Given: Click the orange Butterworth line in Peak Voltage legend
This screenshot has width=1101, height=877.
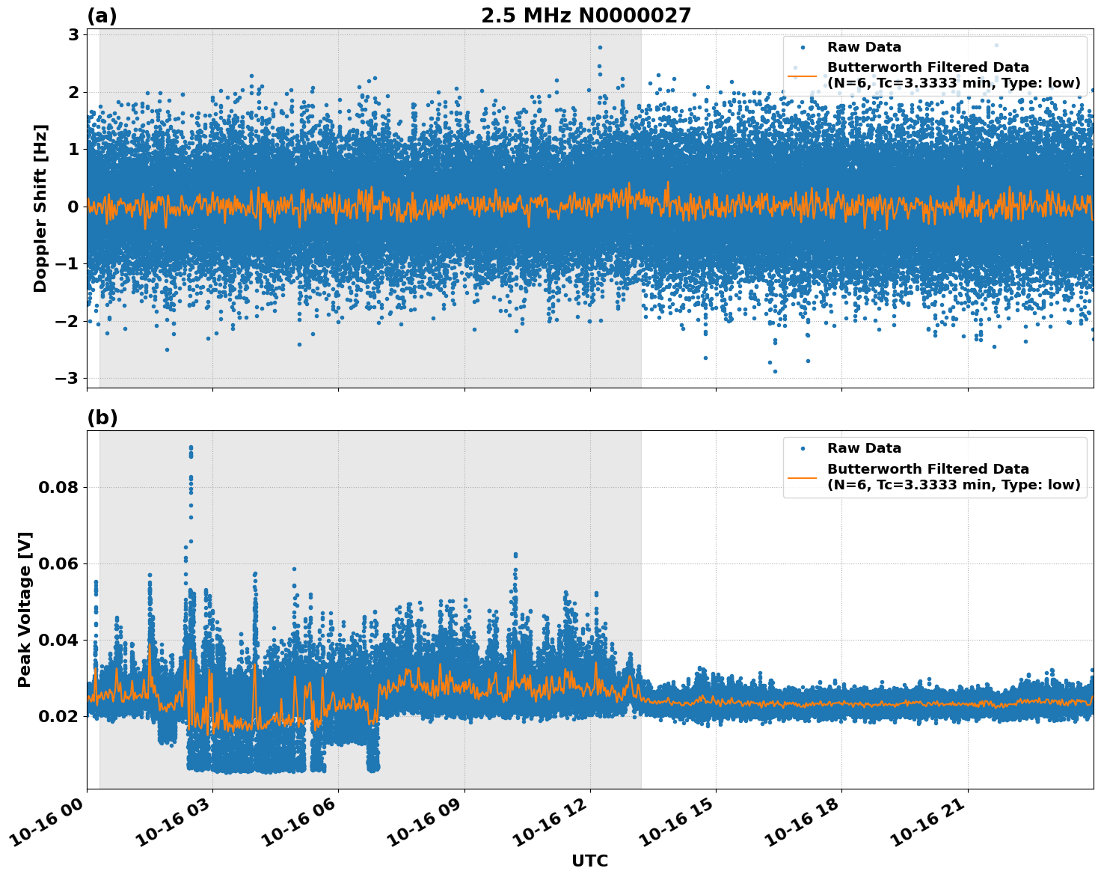Looking at the screenshot, I should click(x=803, y=477).
